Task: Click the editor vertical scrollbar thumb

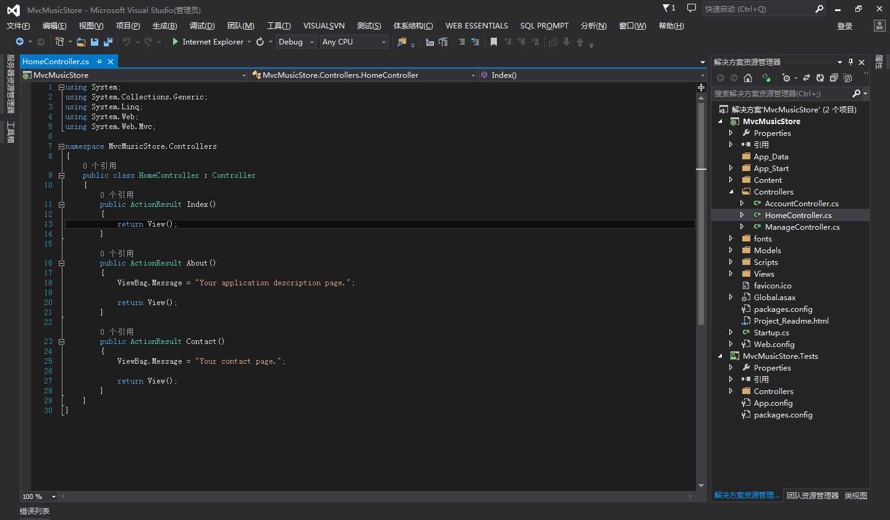Action: coord(701,213)
